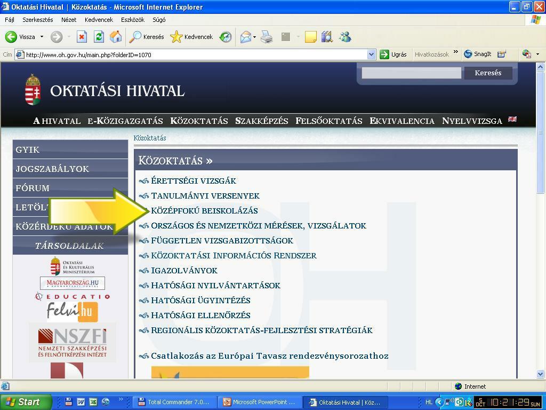Click the Ugrás go button
The height and width of the screenshot is (410, 546).
393,54
